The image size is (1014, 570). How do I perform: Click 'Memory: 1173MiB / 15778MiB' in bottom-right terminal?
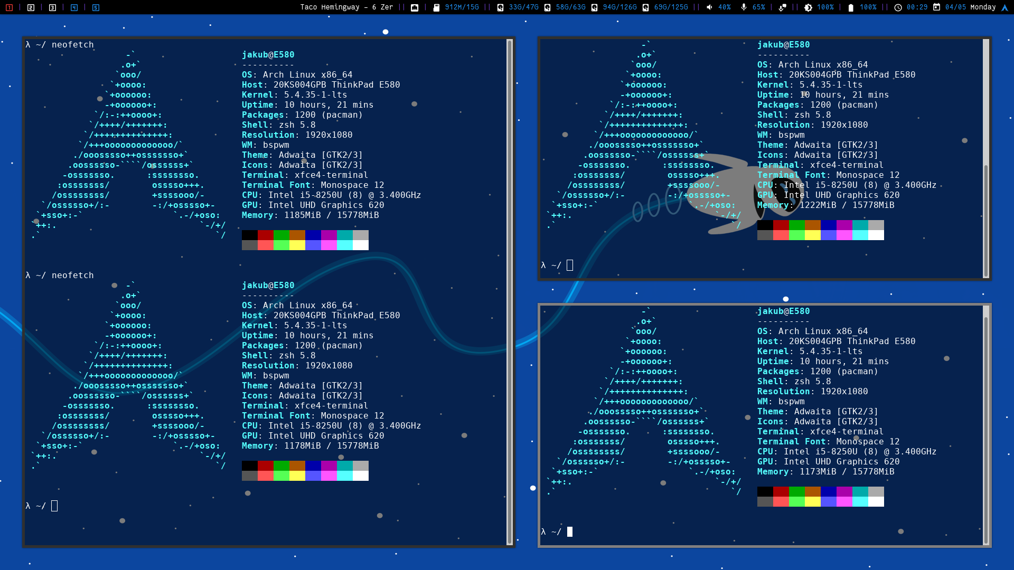coord(826,472)
